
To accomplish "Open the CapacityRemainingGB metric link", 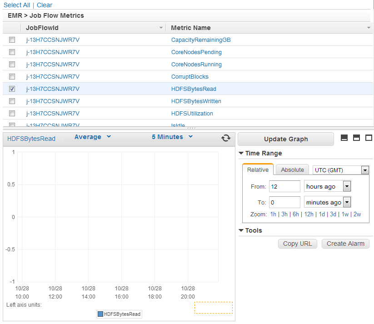I will tap(201, 40).
